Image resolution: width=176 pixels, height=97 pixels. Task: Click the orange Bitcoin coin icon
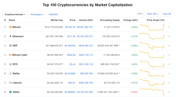coord(10,27)
